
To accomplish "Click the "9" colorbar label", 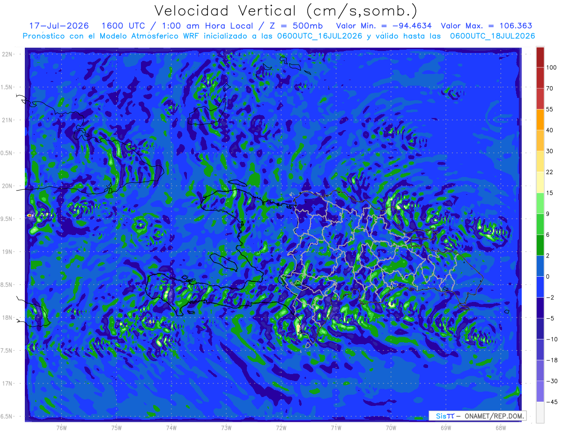I will (x=548, y=213).
